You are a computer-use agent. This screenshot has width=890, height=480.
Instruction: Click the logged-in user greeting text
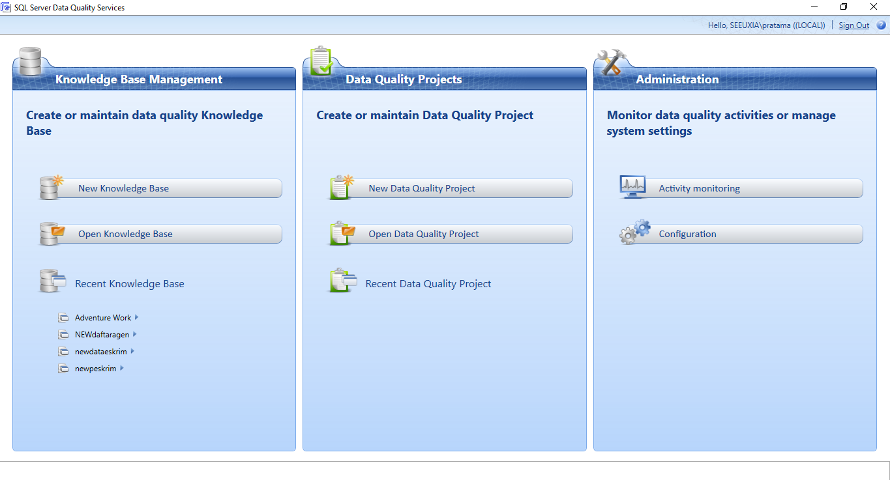tap(767, 25)
